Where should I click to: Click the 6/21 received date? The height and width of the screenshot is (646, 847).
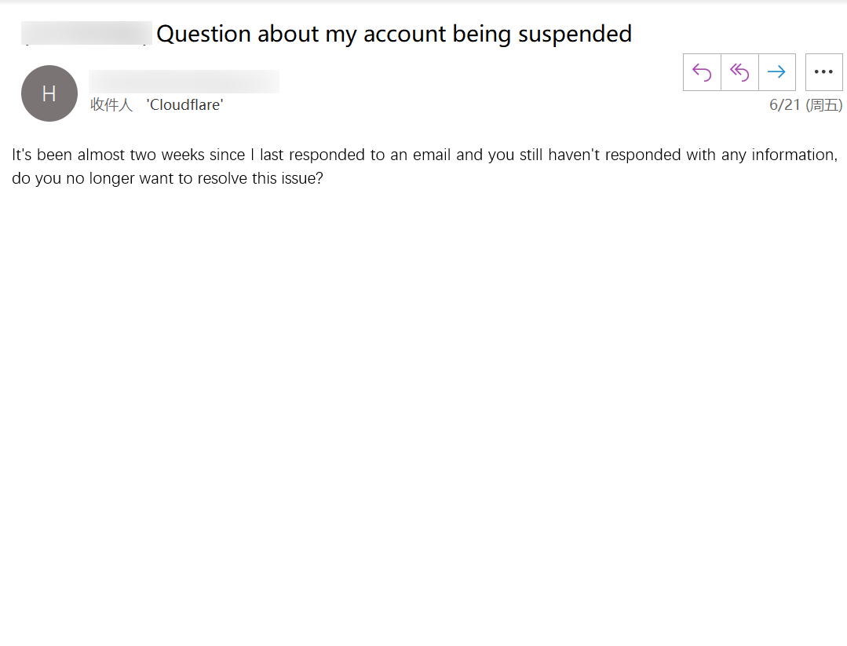(x=784, y=105)
